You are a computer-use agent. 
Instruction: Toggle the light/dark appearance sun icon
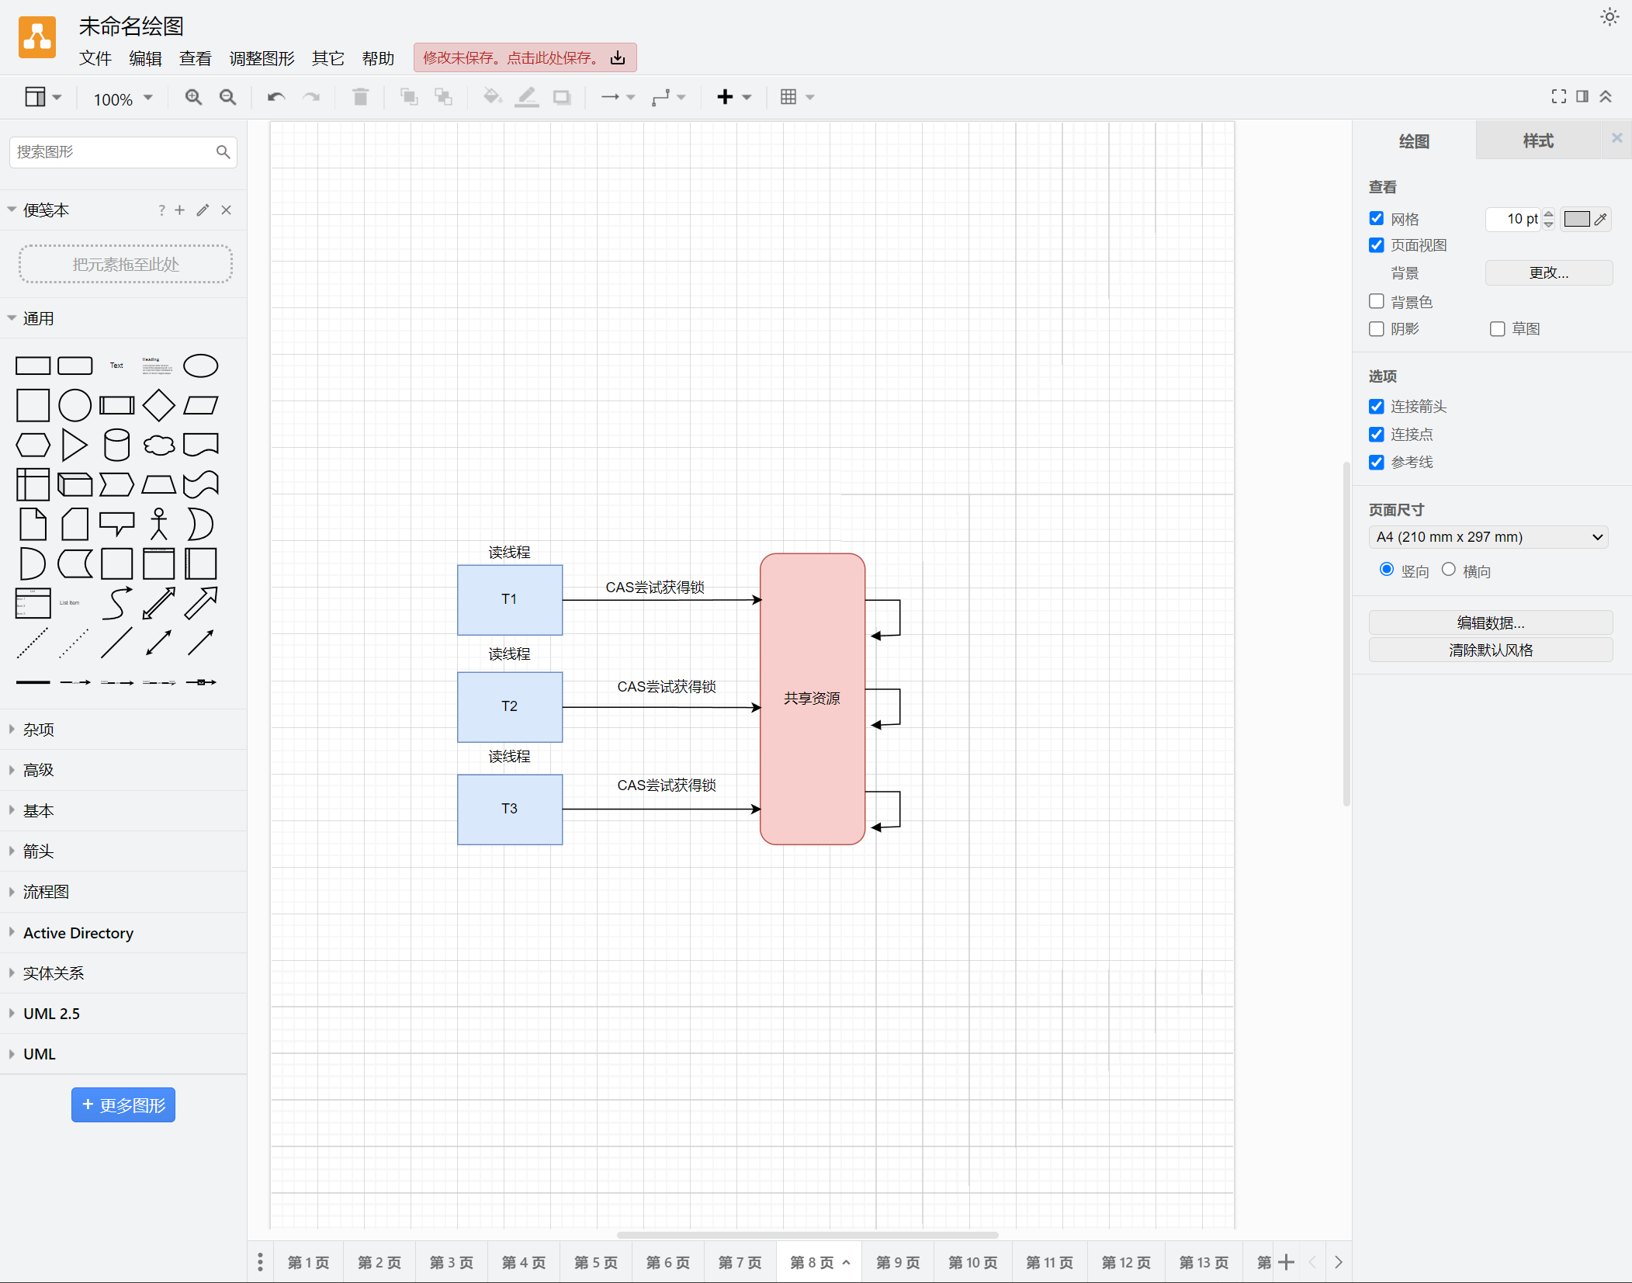1609,17
